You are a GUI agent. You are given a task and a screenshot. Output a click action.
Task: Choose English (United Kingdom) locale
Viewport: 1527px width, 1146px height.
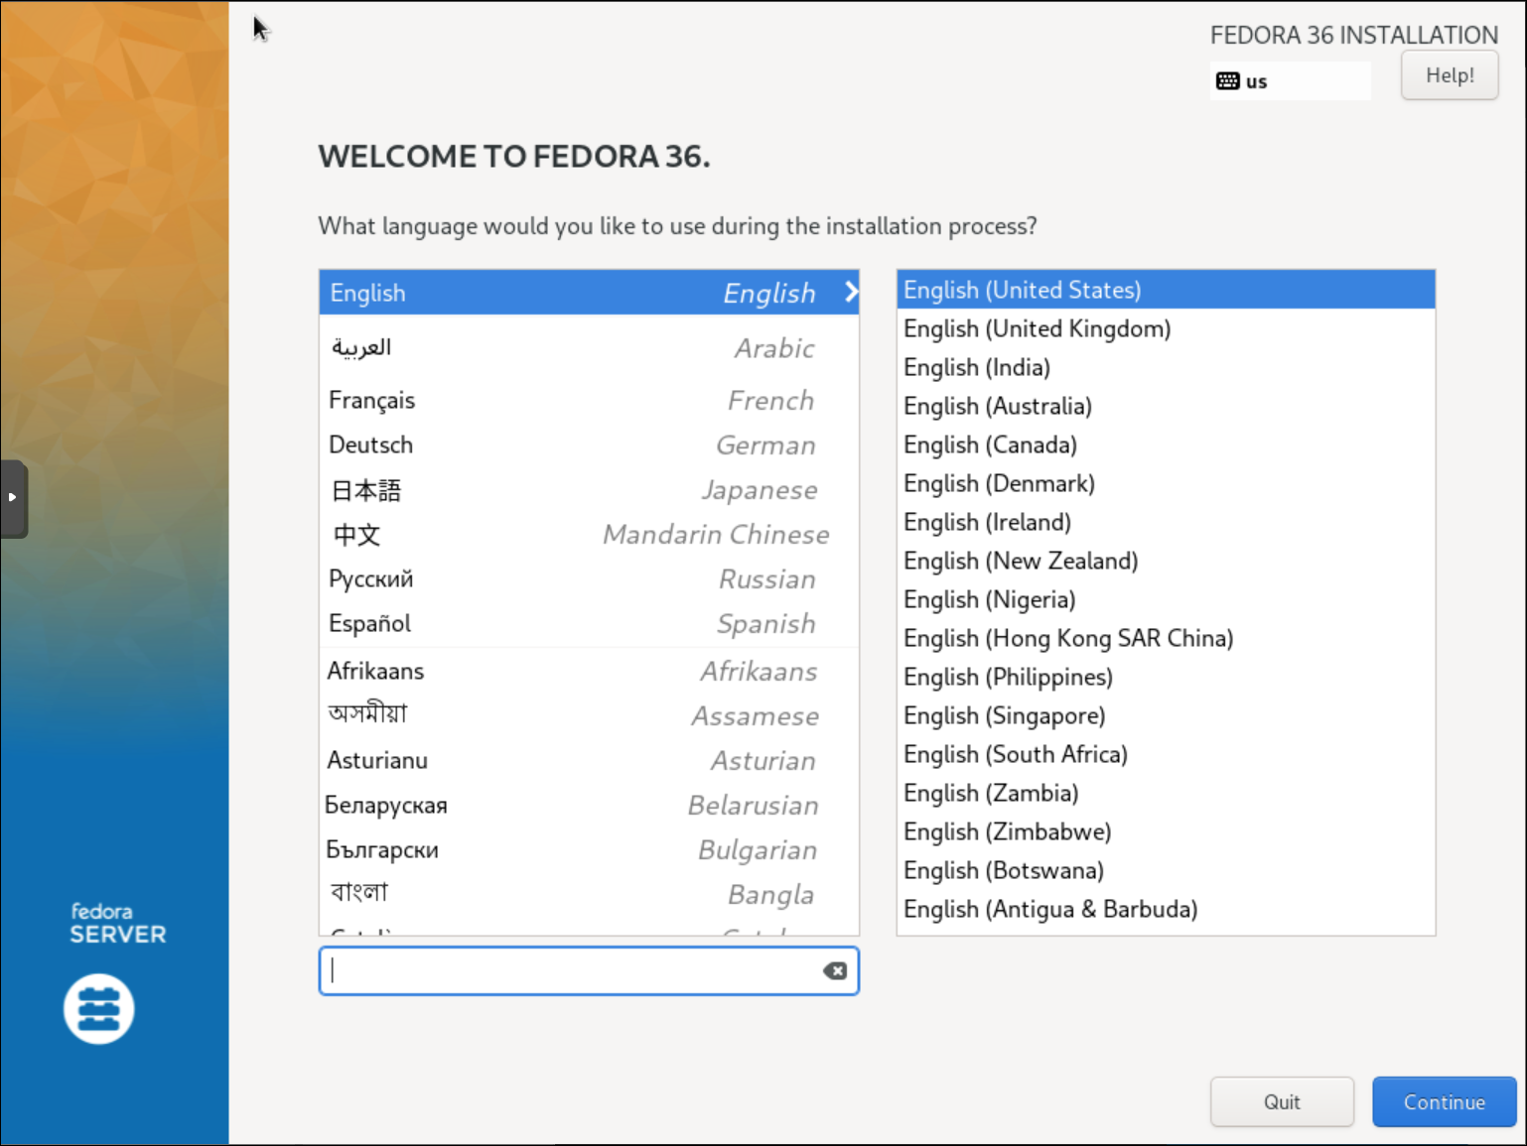click(1037, 328)
